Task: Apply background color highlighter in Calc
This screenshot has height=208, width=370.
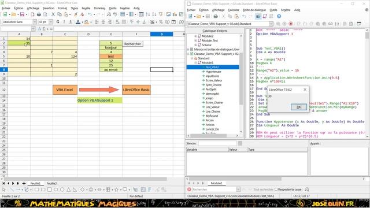Action: click(87, 22)
